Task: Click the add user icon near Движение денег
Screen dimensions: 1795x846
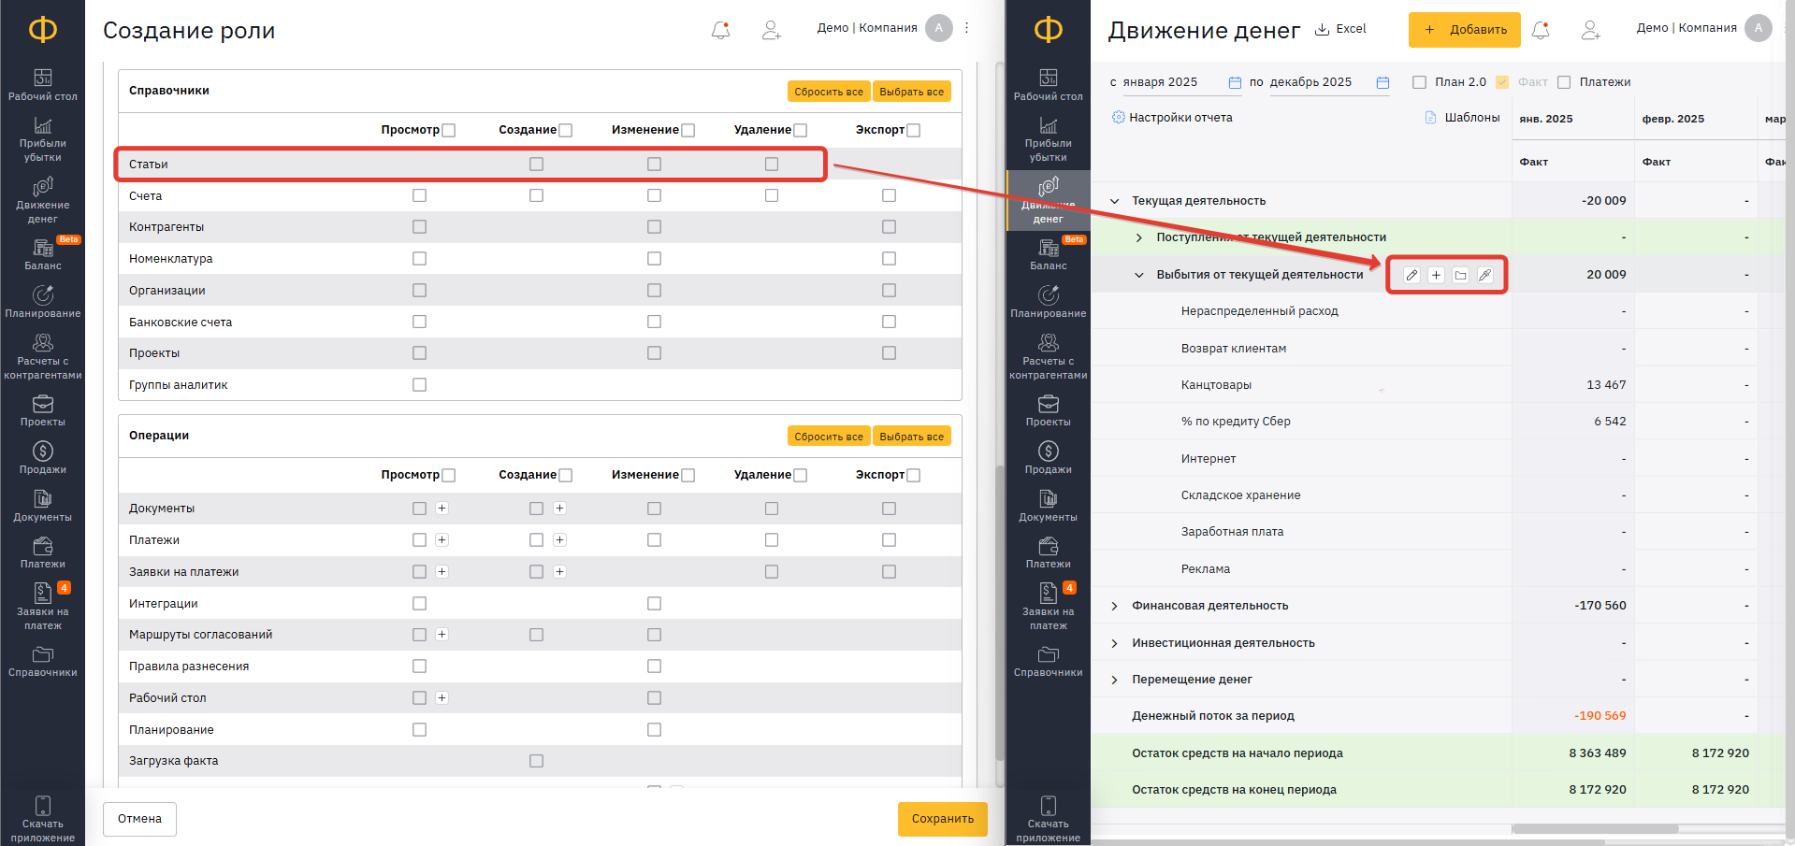Action: click(1590, 30)
